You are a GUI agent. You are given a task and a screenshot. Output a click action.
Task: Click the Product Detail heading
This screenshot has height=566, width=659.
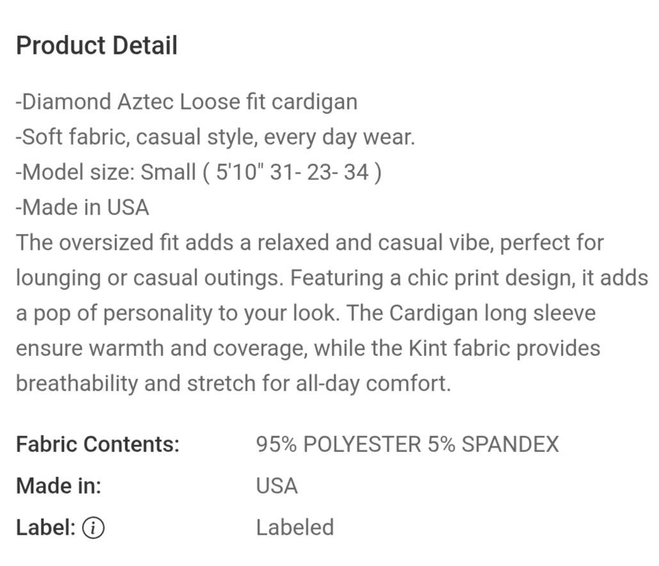[x=97, y=45]
